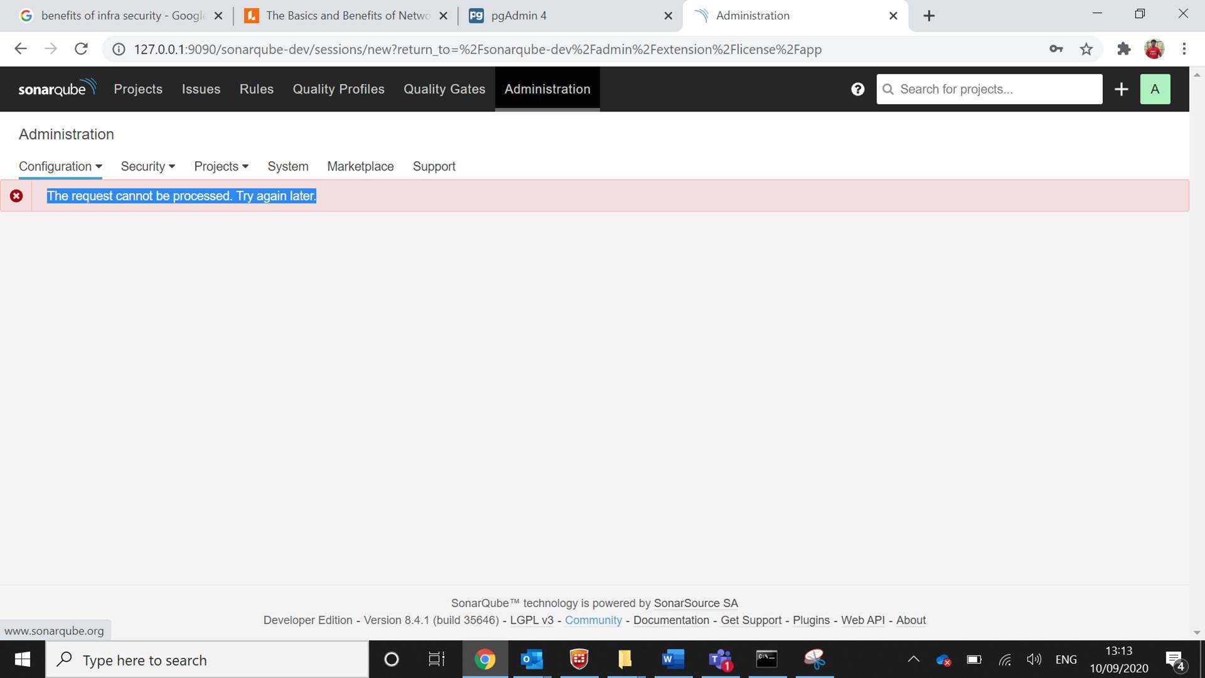Open Rules in top navigation
This screenshot has height=678, width=1205.
257,89
